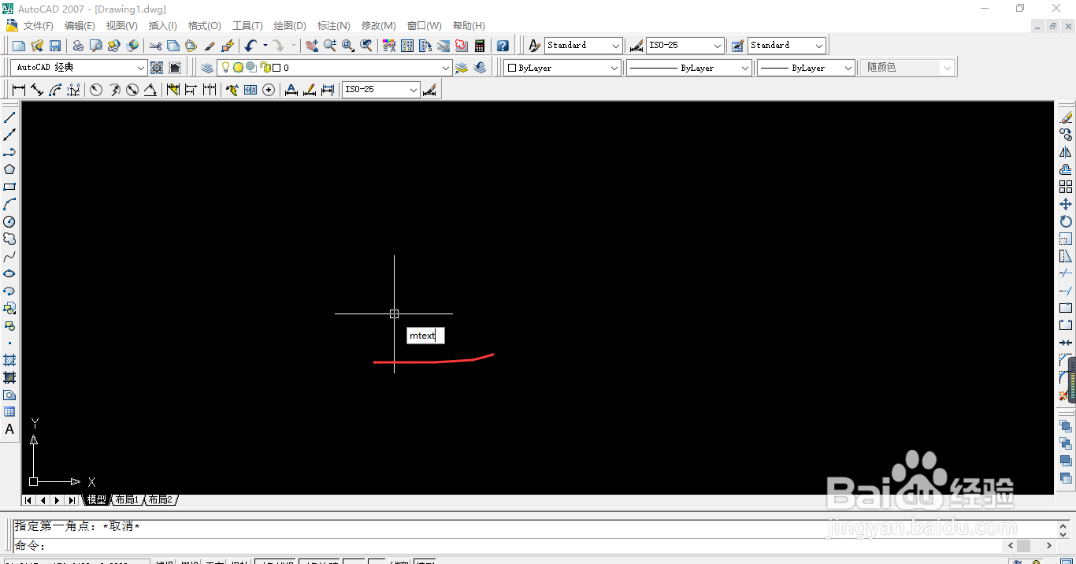
Task: Open the Hatch tool
Action: point(9,360)
